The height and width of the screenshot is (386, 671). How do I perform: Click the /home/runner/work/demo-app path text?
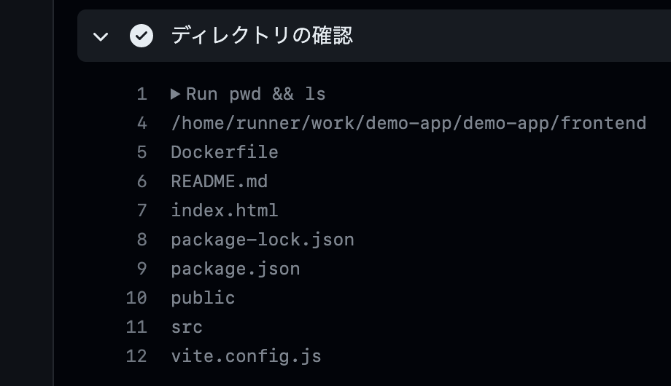408,123
